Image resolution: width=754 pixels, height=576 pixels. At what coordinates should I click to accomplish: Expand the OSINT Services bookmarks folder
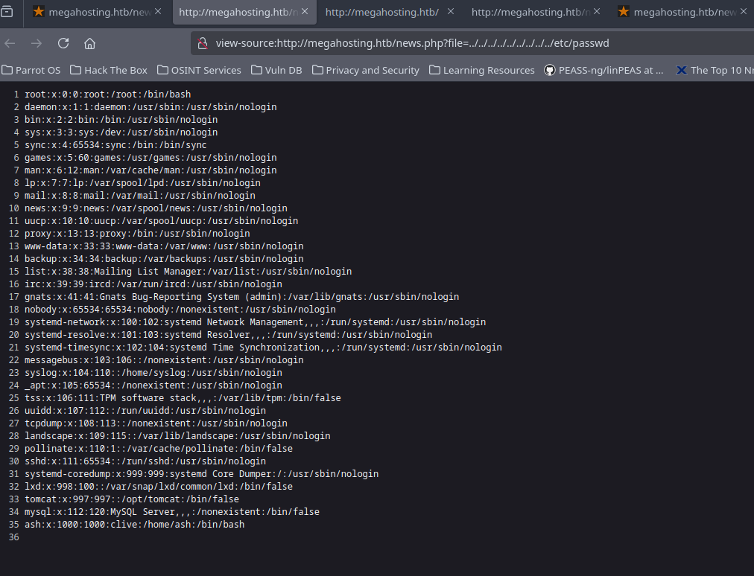200,70
